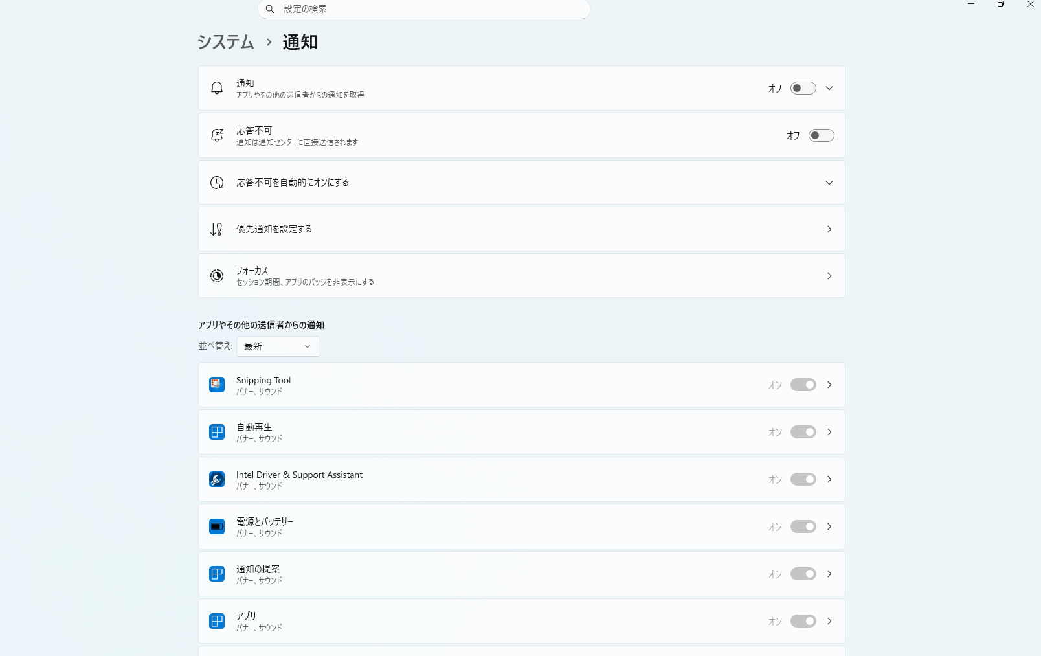Toggle 通知の提案 notifications switch
The width and height of the screenshot is (1041, 656).
[x=803, y=574]
